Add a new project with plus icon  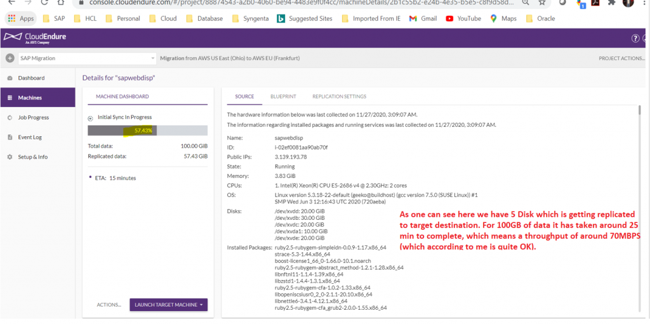[10, 58]
